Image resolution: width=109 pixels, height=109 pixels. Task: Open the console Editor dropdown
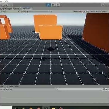(x=9, y=89)
